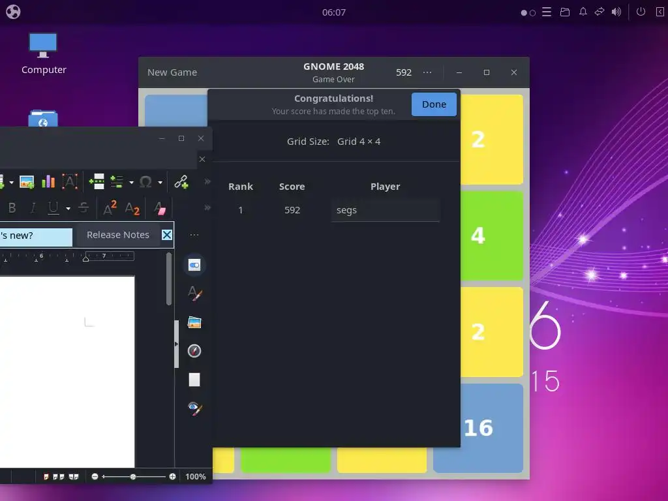Open Gallery deck in Writer sidebar
668x501 pixels.
194,322
